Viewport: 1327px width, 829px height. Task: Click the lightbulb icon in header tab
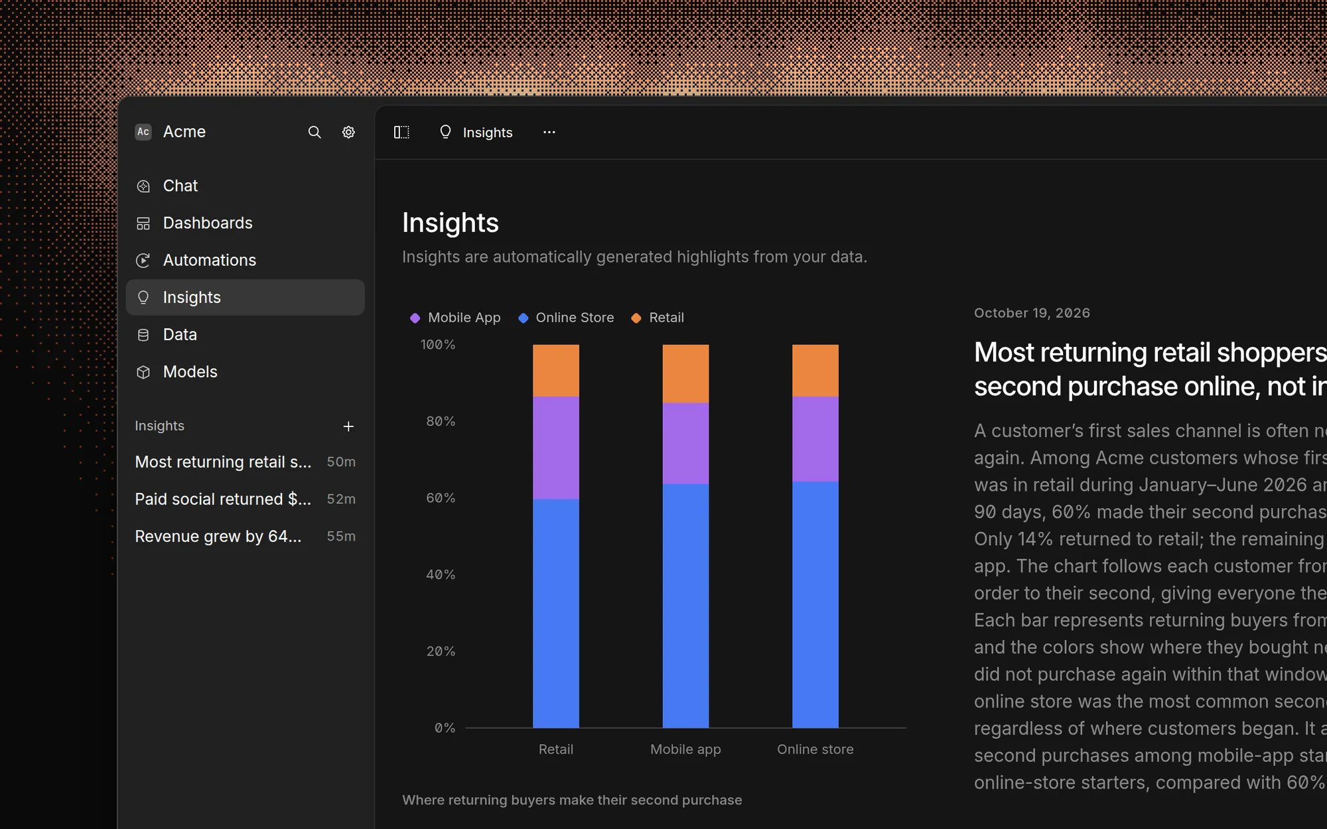pyautogui.click(x=445, y=132)
